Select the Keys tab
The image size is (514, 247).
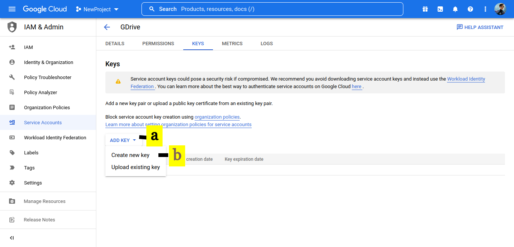[x=198, y=43]
